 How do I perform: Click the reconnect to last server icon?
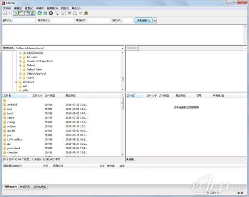(62, 13)
